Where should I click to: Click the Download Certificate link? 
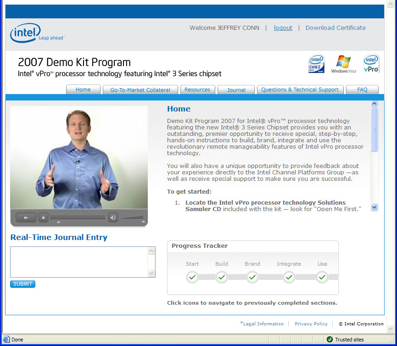[x=335, y=28]
